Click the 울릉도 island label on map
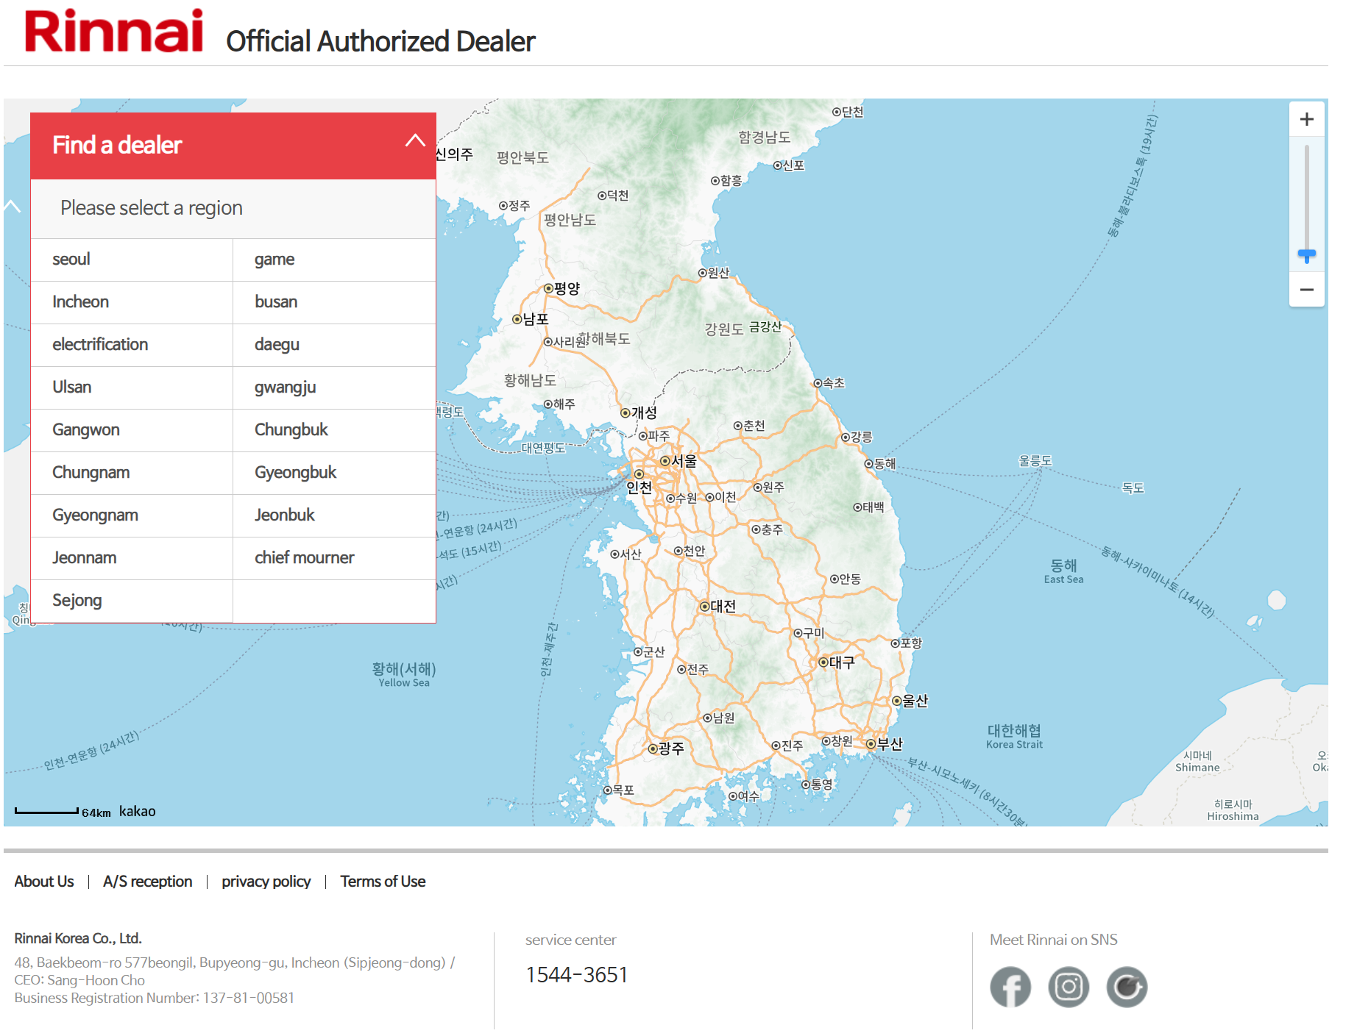This screenshot has width=1357, height=1036. point(1035,461)
